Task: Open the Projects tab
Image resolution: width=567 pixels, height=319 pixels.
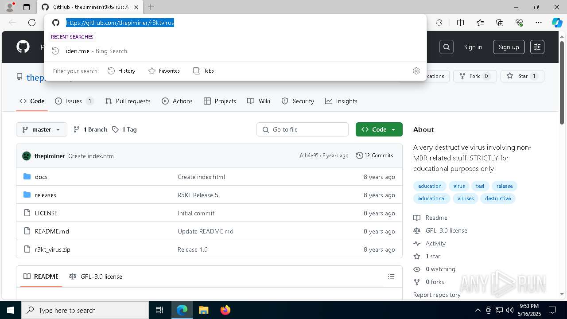Action: tap(220, 101)
